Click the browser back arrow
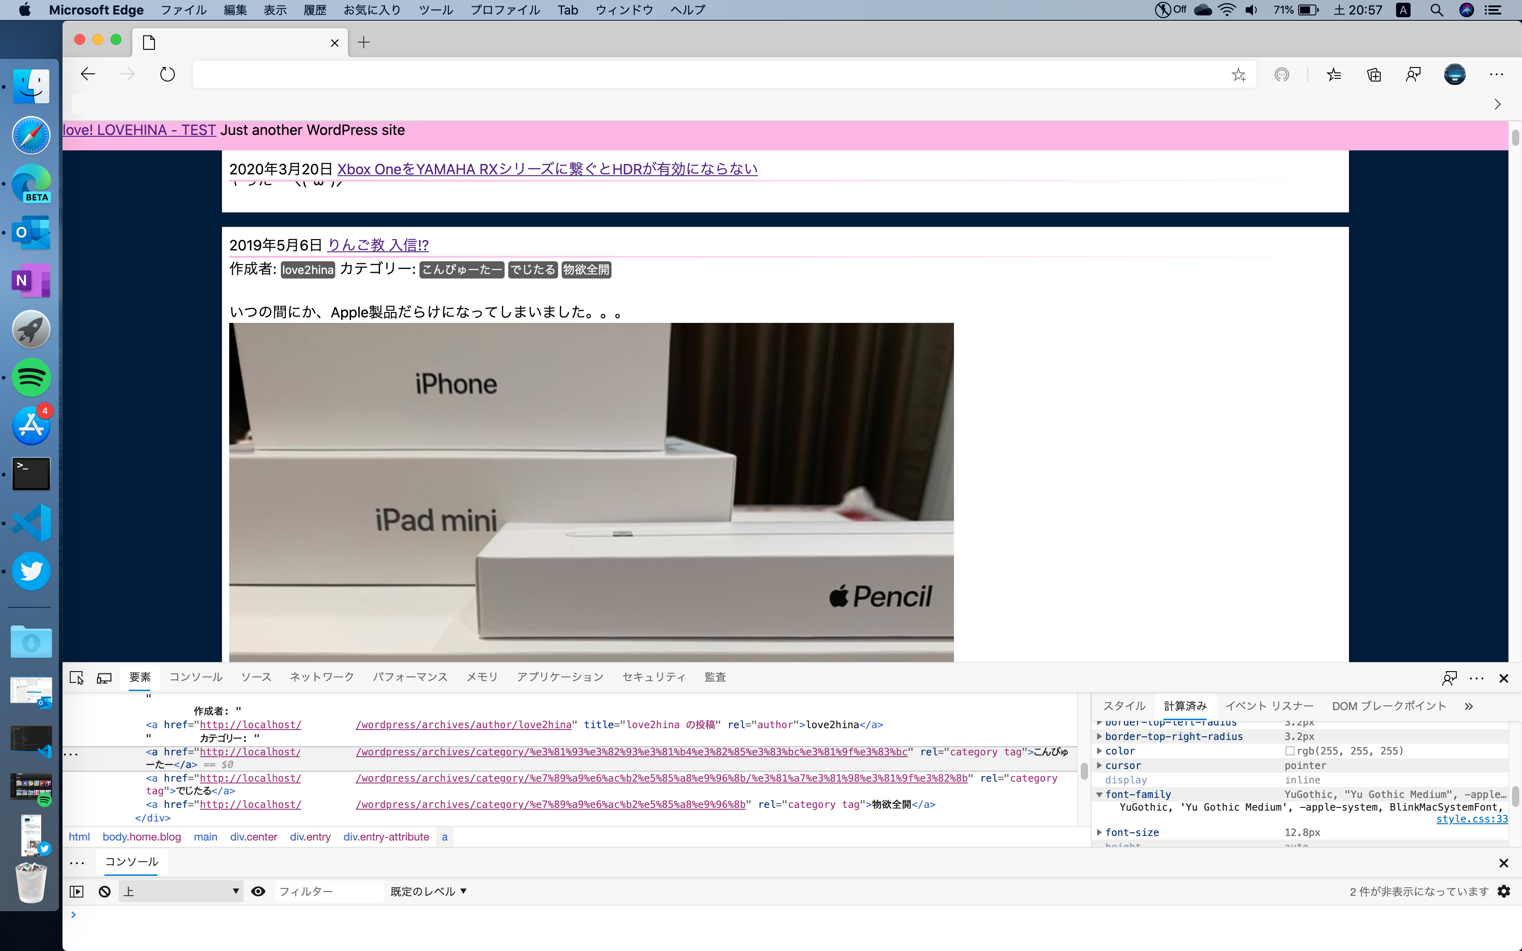Image resolution: width=1522 pixels, height=951 pixels. coord(88,74)
